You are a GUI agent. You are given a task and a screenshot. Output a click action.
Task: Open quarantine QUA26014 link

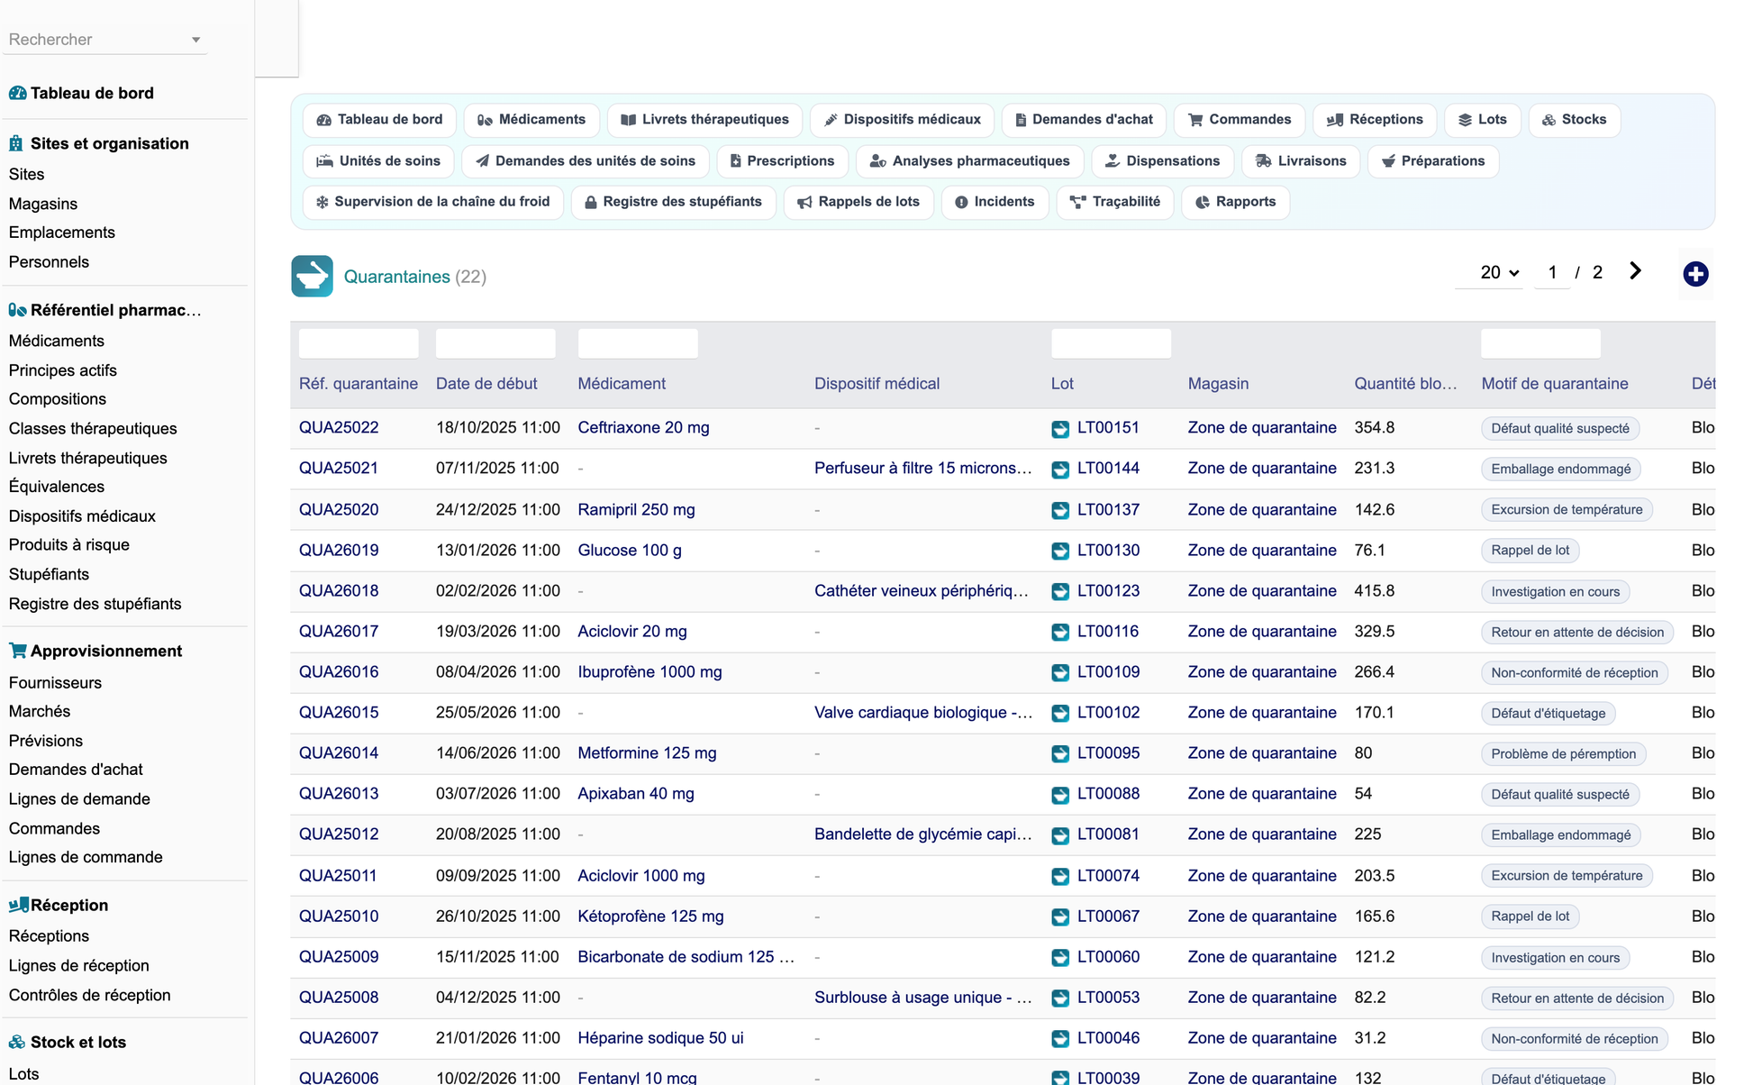click(x=339, y=752)
